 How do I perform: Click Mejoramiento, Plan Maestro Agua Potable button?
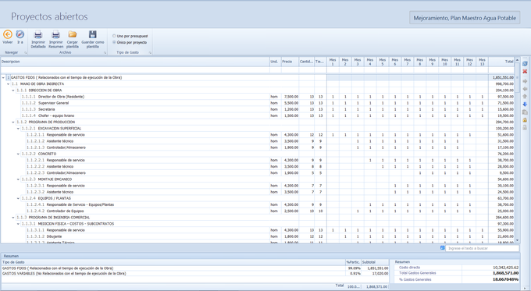pos(465,18)
